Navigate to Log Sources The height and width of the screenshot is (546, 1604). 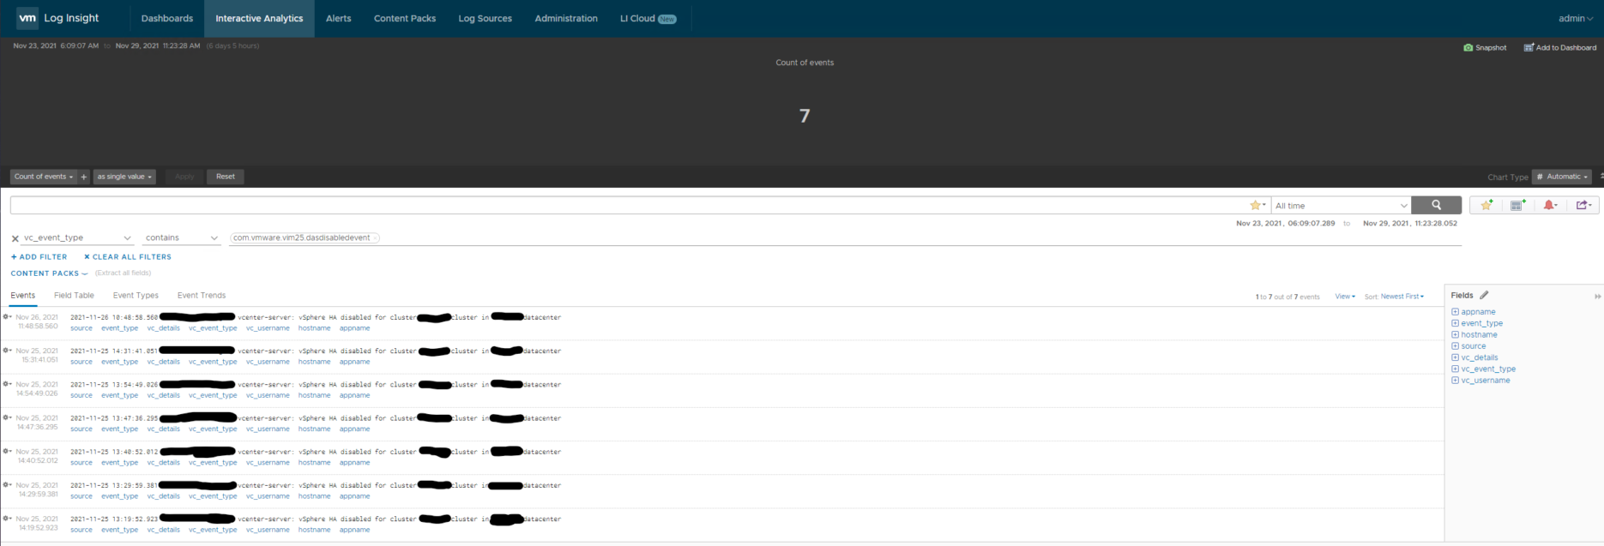[x=485, y=18]
